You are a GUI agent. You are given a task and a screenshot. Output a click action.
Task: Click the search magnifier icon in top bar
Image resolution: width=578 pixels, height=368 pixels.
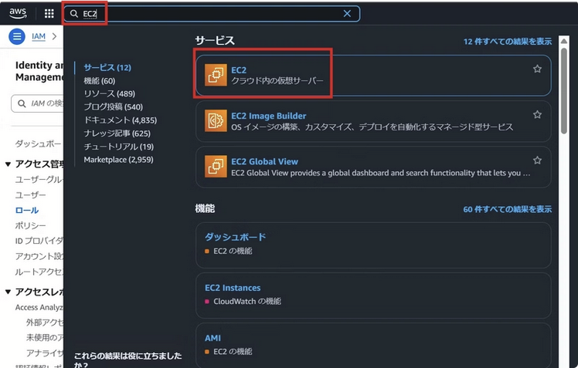point(73,14)
